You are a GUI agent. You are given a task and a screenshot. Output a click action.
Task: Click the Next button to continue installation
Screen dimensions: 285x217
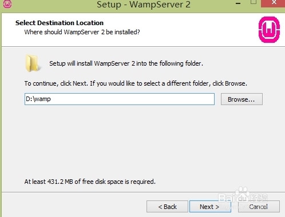point(210,207)
